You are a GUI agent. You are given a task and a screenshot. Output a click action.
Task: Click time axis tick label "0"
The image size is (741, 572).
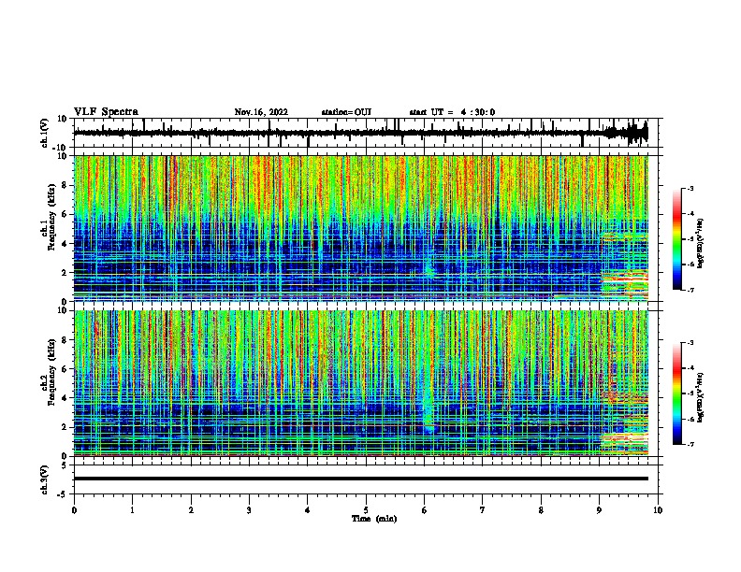(x=74, y=510)
